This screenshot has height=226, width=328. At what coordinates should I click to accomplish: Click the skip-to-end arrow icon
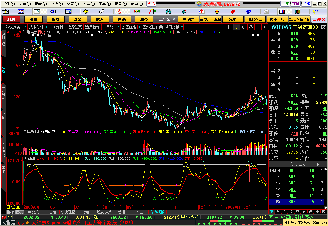pos(265,27)
